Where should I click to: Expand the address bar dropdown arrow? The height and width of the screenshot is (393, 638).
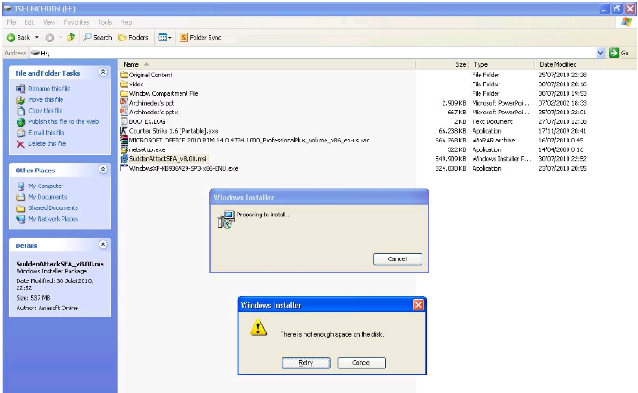600,53
